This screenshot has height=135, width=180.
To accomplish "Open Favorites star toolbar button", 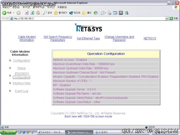I will point(60,13).
